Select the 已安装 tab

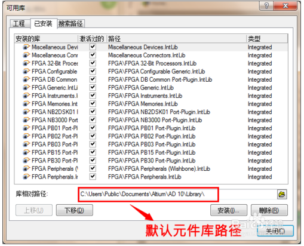43,23
